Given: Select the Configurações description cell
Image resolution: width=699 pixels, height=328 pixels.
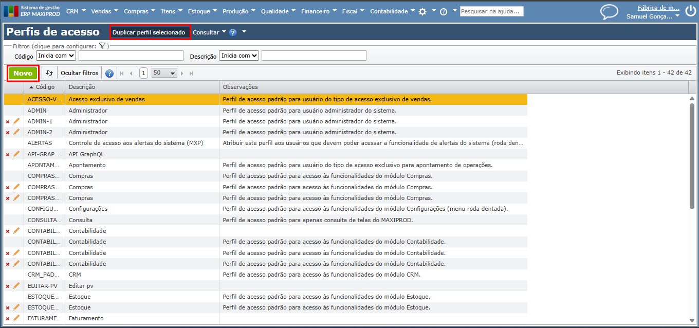Looking at the screenshot, I should coord(142,209).
